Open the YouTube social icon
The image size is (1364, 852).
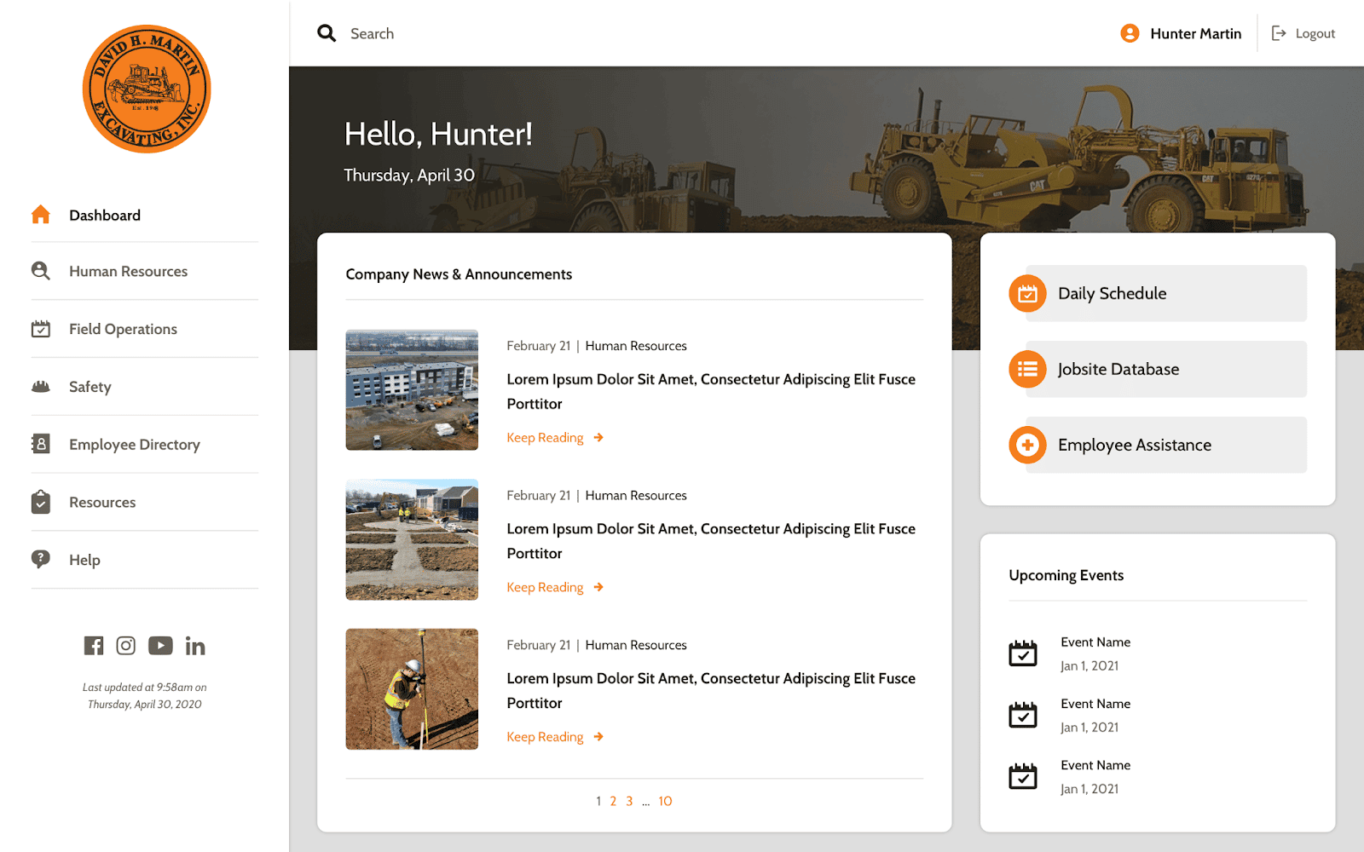point(160,646)
